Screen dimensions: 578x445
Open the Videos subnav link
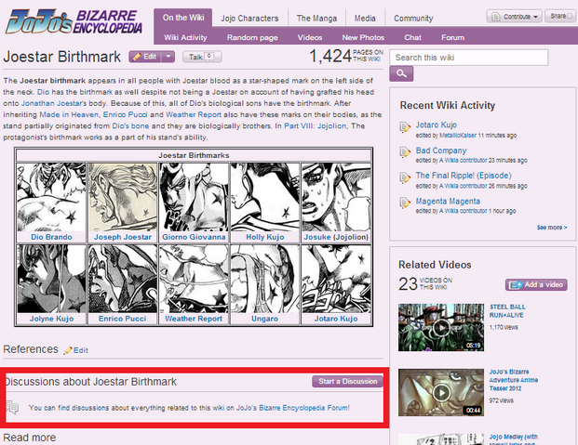tap(310, 37)
